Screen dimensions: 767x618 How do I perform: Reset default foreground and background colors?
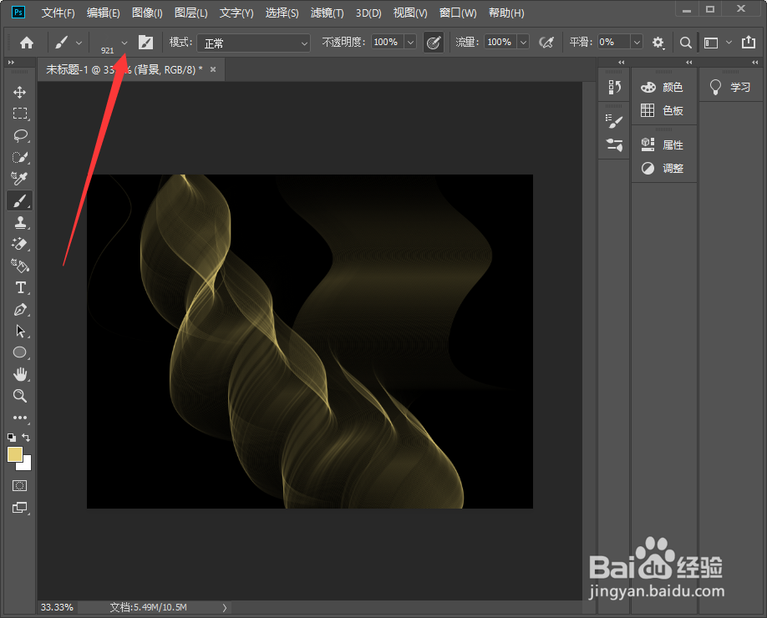12,438
